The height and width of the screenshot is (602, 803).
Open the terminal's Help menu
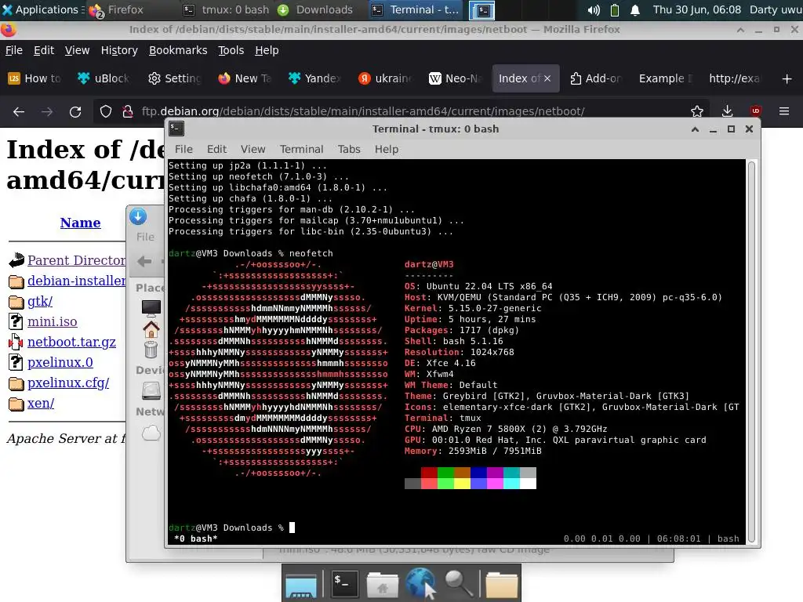387,149
